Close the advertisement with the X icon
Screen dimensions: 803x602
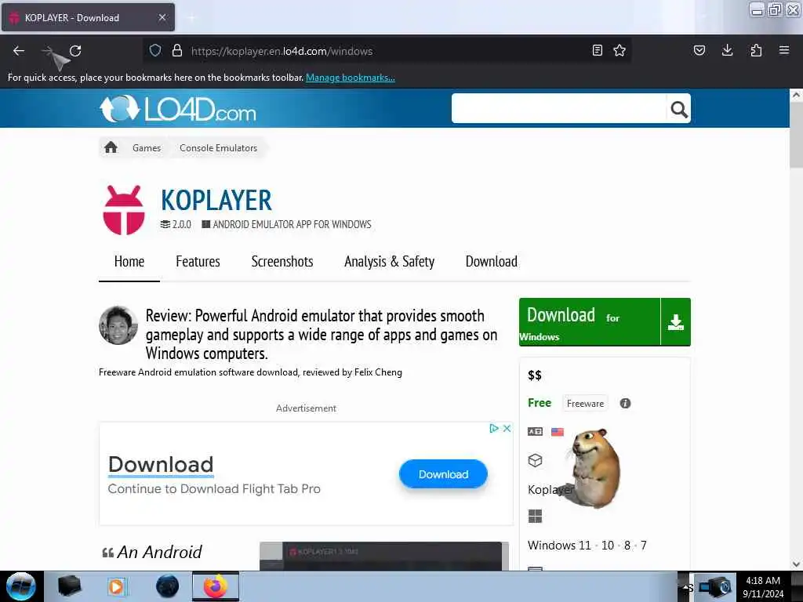click(x=507, y=429)
